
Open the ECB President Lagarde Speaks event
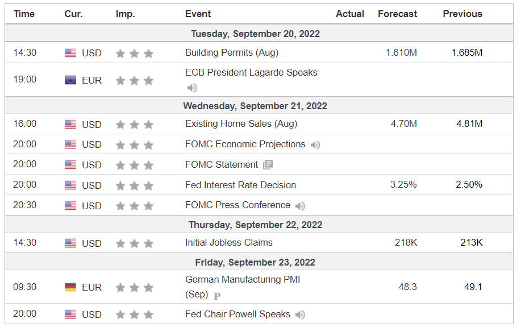pos(251,73)
